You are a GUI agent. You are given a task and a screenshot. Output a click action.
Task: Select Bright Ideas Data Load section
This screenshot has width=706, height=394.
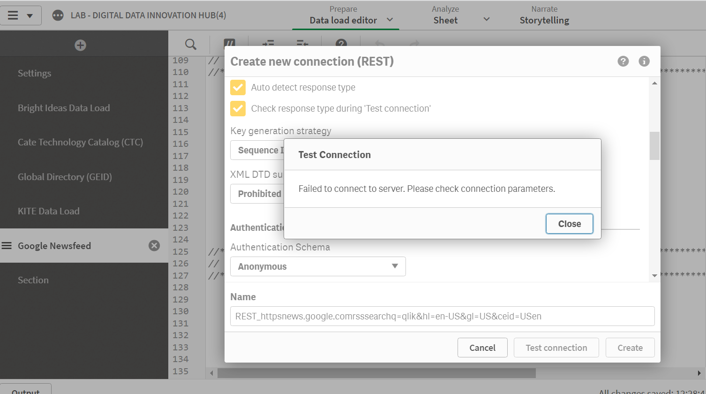tap(84, 108)
